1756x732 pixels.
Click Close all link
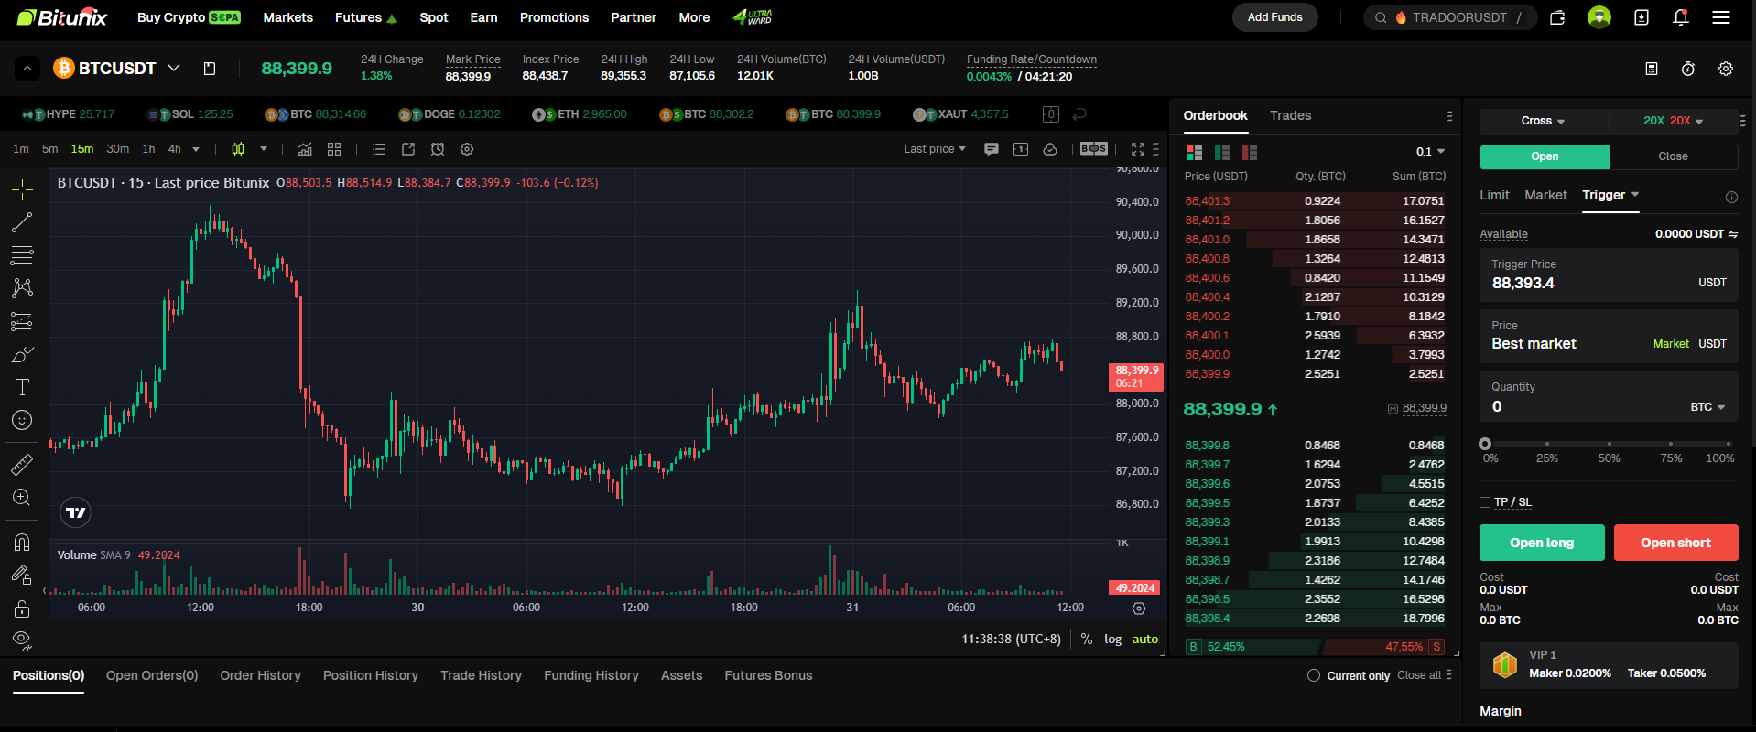[x=1419, y=675]
